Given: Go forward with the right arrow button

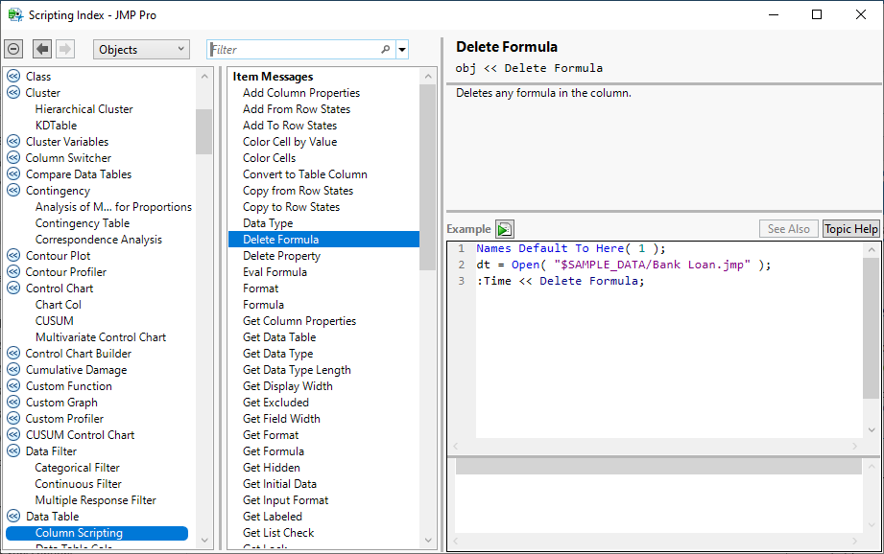Looking at the screenshot, I should coord(65,49).
